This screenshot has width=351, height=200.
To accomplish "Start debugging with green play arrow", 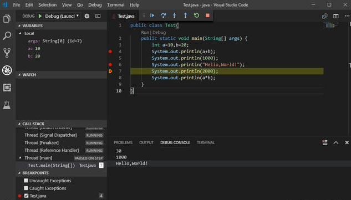I will point(40,16).
